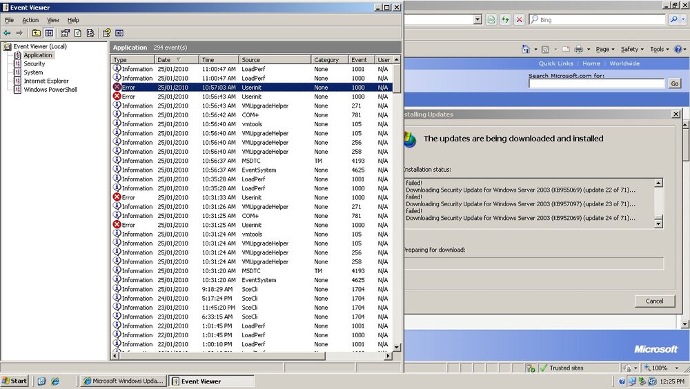Click the Up one level folder icon
This screenshot has width=690, height=389.
36,33
